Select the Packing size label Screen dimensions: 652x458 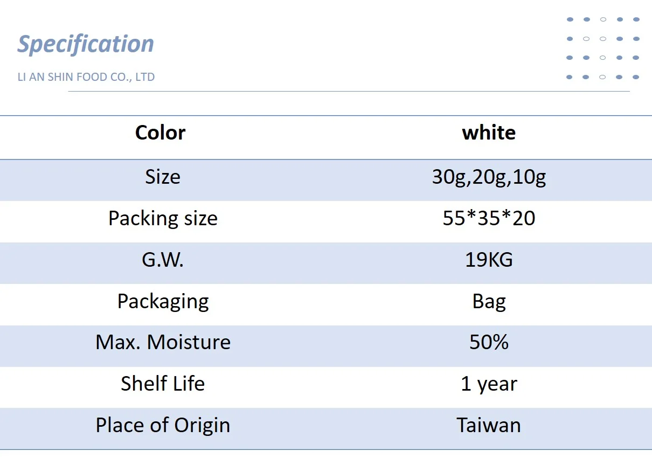click(163, 218)
